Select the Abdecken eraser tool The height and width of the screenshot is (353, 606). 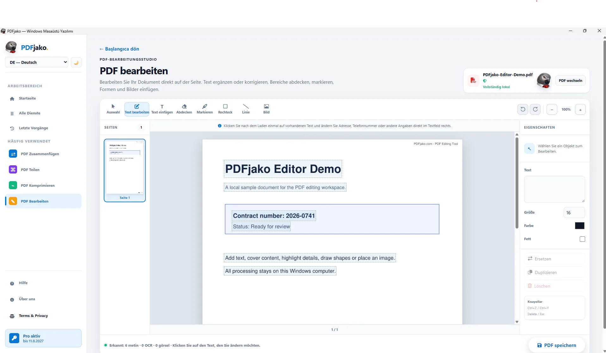point(184,109)
